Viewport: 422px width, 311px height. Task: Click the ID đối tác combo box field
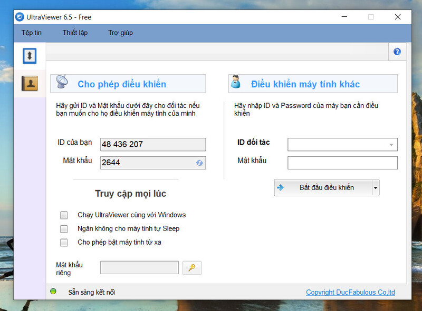pos(342,145)
